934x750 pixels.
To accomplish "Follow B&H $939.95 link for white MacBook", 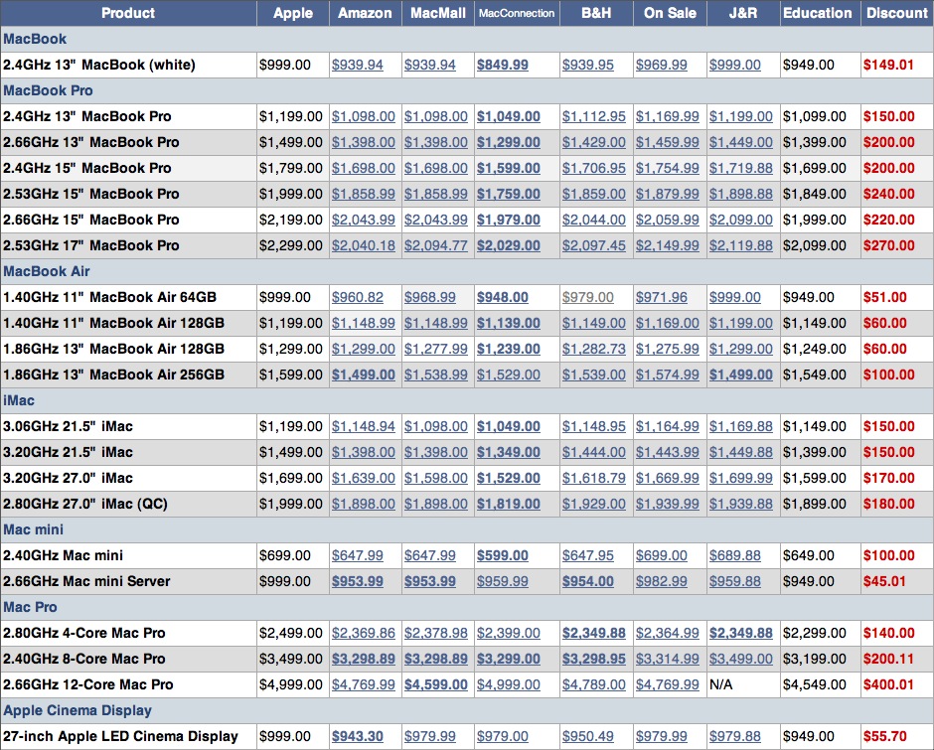I will pyautogui.click(x=588, y=65).
